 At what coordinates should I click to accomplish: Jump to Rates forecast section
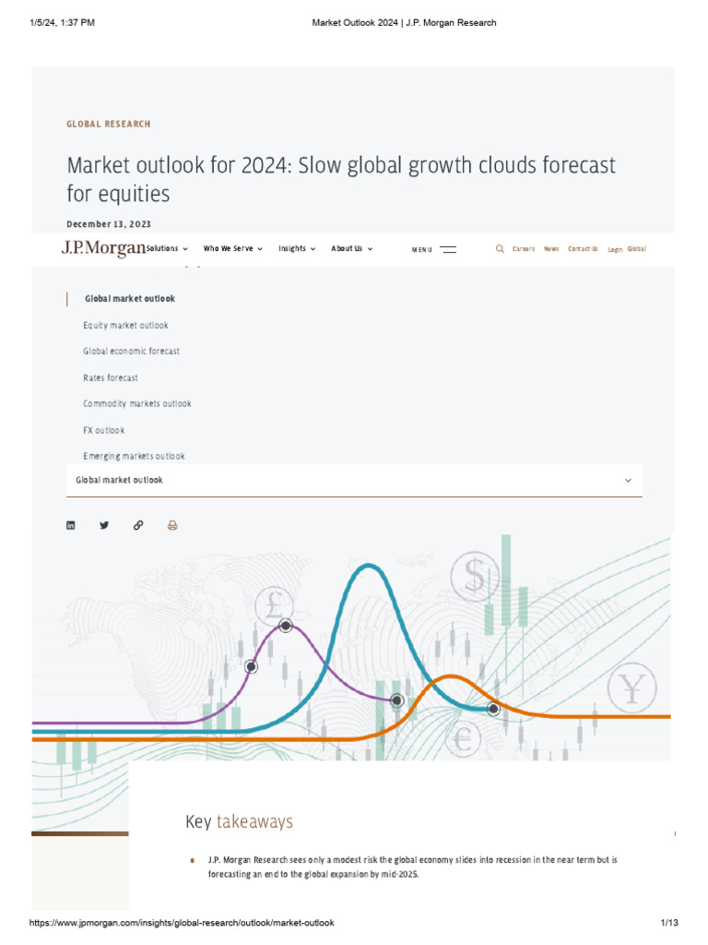(111, 377)
